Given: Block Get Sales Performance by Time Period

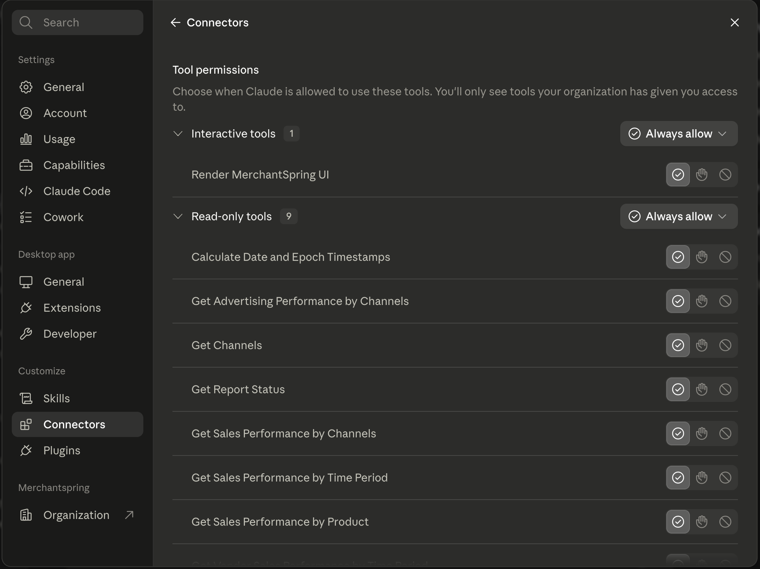Looking at the screenshot, I should pyautogui.click(x=725, y=478).
